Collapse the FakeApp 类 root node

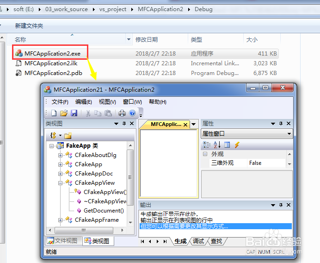pos(51,146)
